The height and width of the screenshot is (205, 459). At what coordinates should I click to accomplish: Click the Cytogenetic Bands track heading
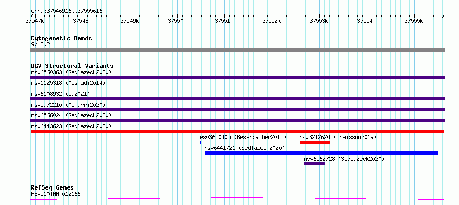click(61, 38)
